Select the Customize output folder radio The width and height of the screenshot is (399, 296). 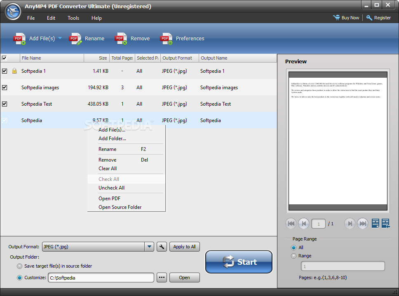[x=20, y=278]
